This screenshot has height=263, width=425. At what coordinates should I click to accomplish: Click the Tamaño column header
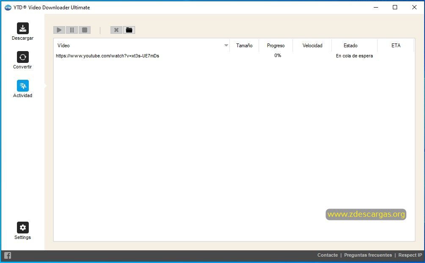coord(244,46)
